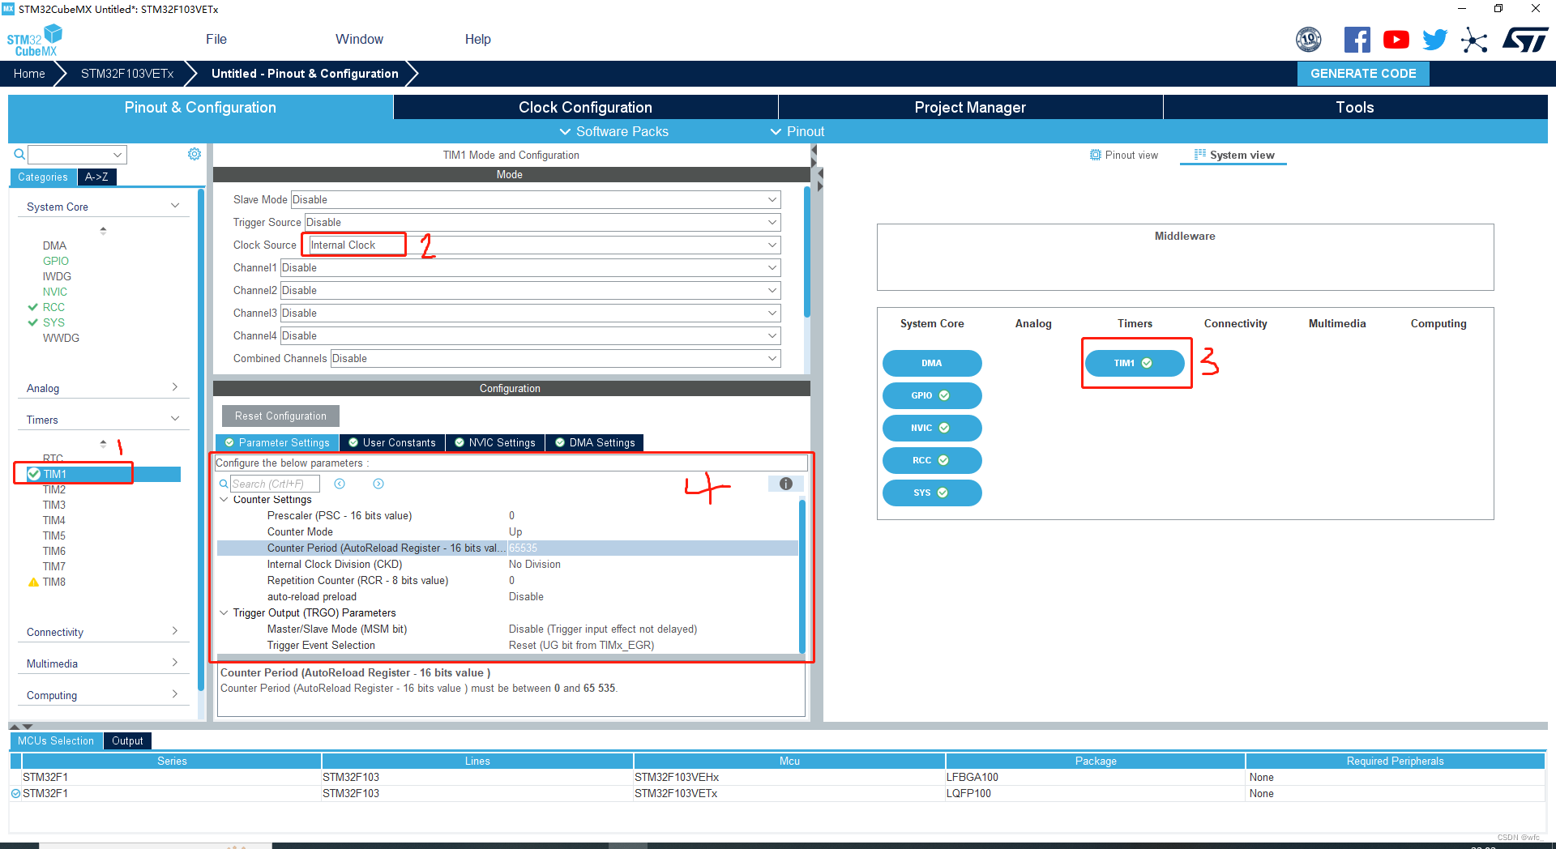Image resolution: width=1556 pixels, height=849 pixels.
Task: Switch to Project Manager tab
Action: [x=970, y=107]
